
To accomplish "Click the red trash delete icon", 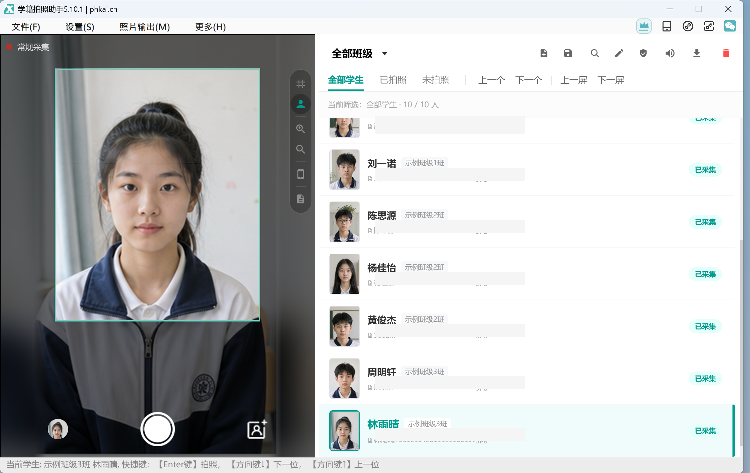I will point(726,53).
